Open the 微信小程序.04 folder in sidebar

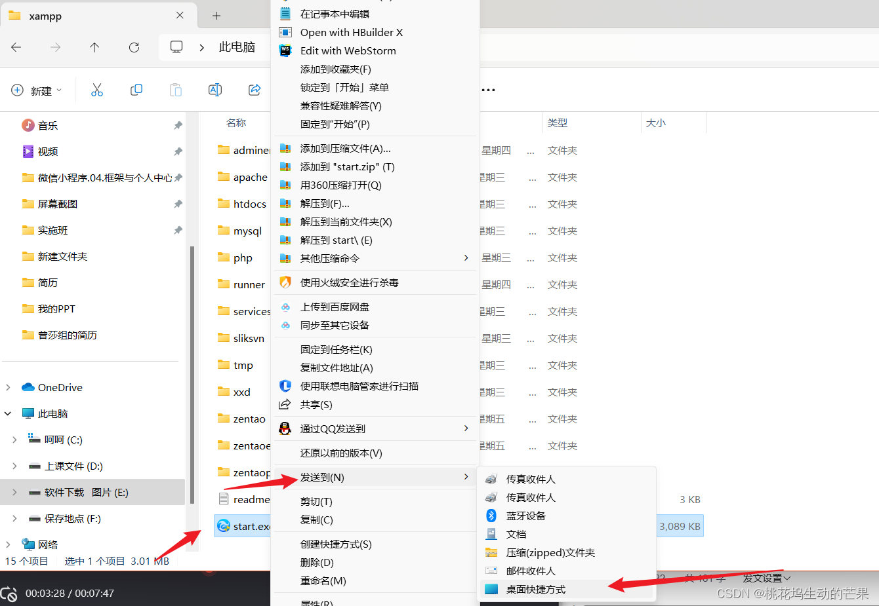(97, 178)
